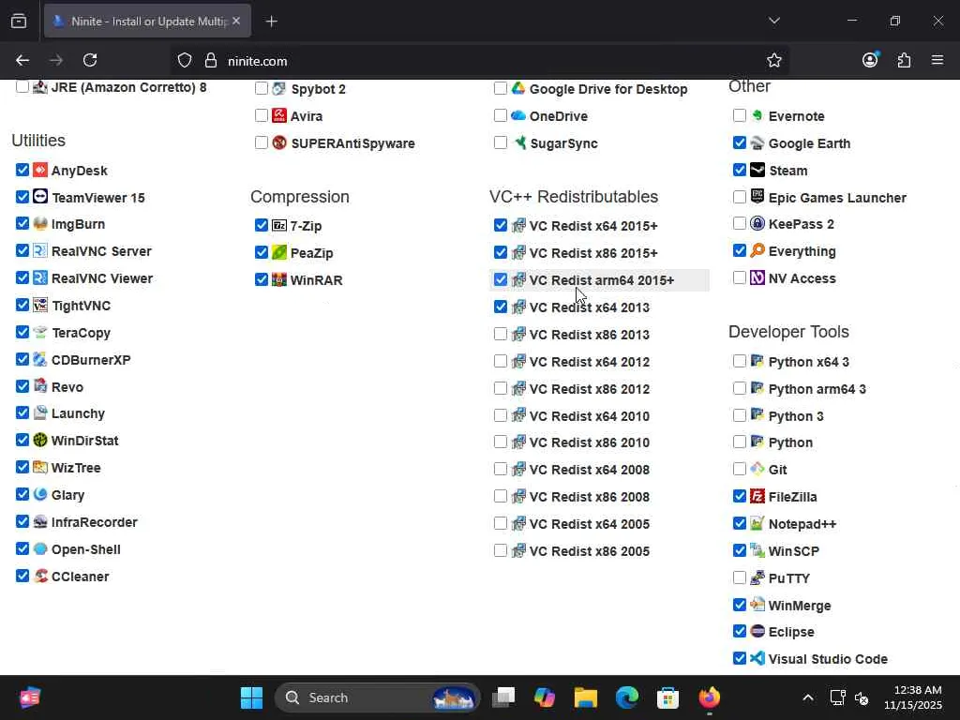
Task: Click the TightVNC icon
Action: [40, 305]
